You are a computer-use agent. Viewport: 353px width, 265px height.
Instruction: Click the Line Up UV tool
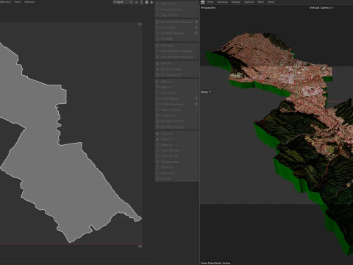[x=176, y=93]
